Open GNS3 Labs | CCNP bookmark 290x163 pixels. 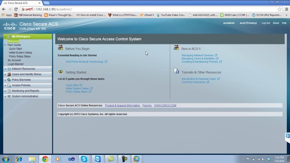pos(235,15)
